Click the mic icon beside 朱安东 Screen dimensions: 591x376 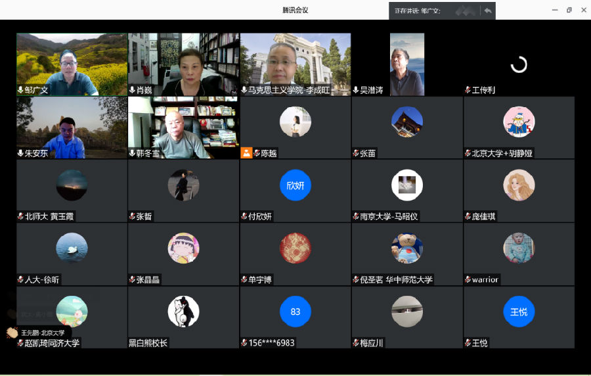[20, 153]
